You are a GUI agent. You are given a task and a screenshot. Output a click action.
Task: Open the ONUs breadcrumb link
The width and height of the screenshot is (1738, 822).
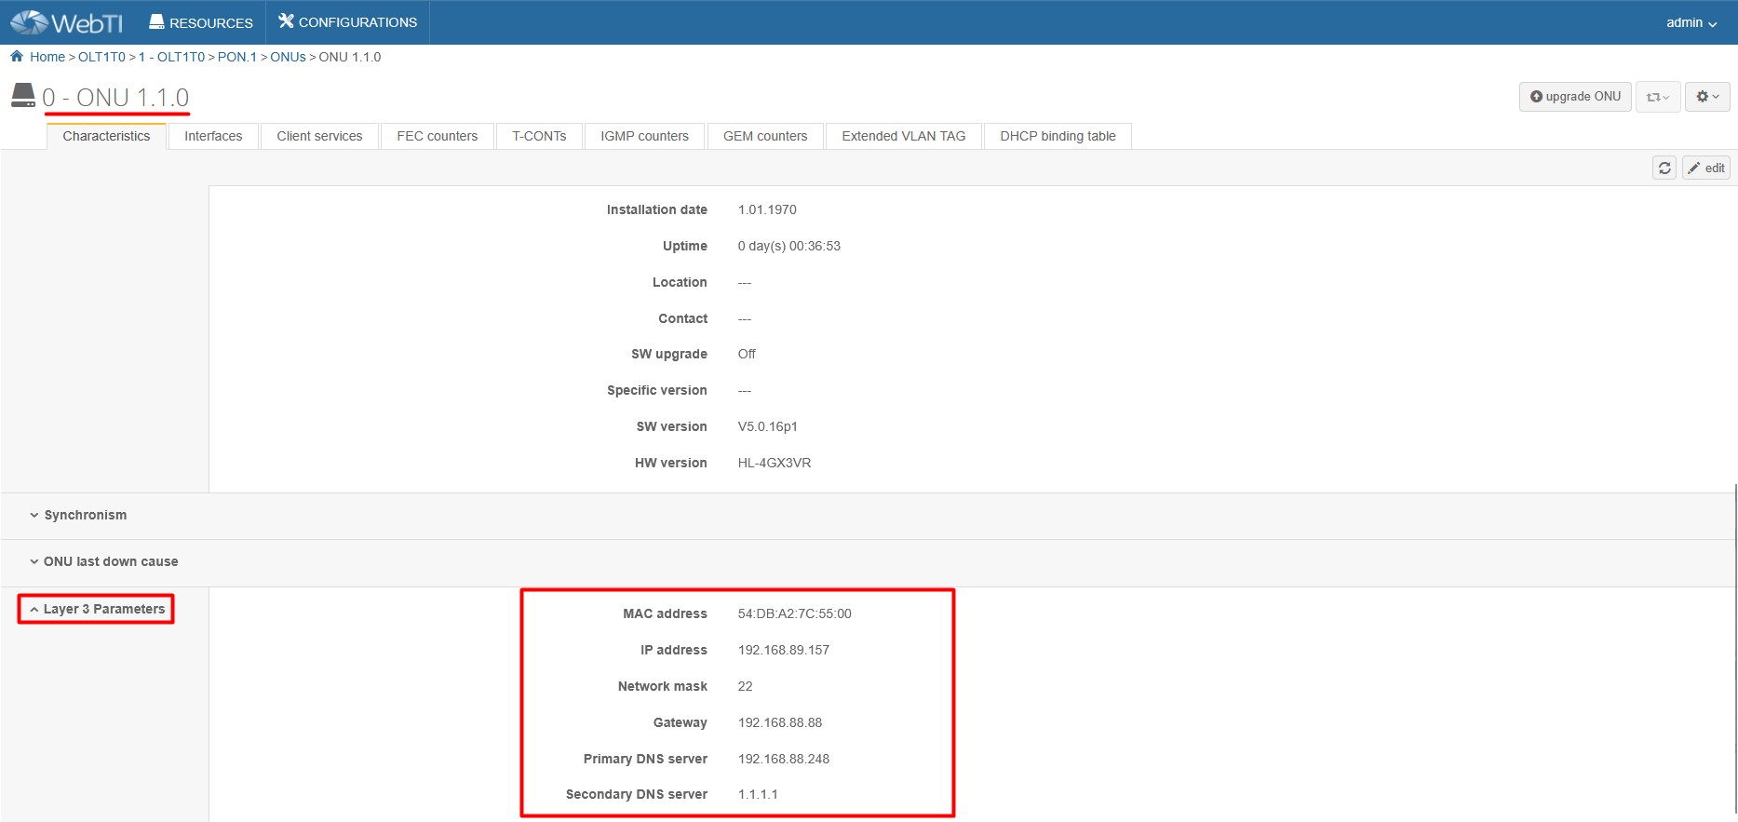[x=288, y=57]
